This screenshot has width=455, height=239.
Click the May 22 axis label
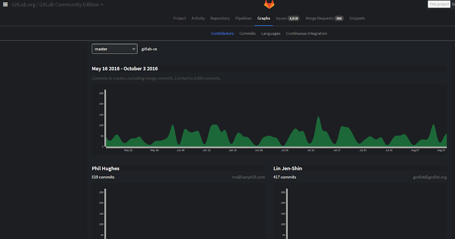pos(129,150)
